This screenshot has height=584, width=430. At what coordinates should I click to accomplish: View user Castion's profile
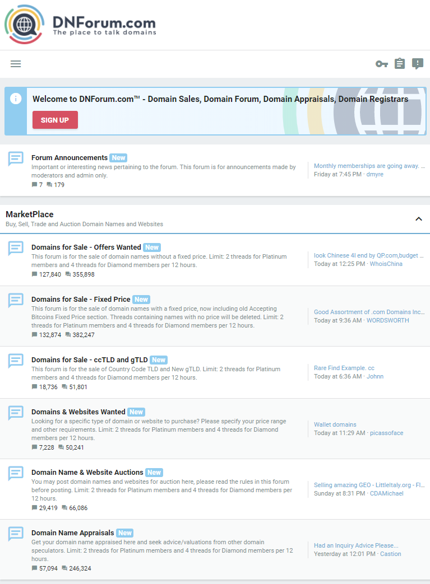[x=390, y=554]
